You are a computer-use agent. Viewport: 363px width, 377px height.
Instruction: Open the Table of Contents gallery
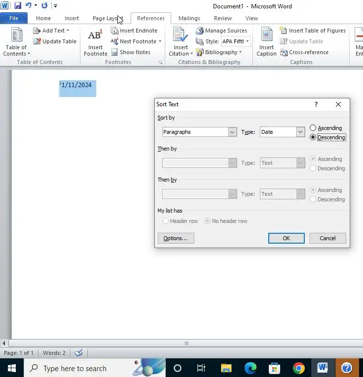16,42
